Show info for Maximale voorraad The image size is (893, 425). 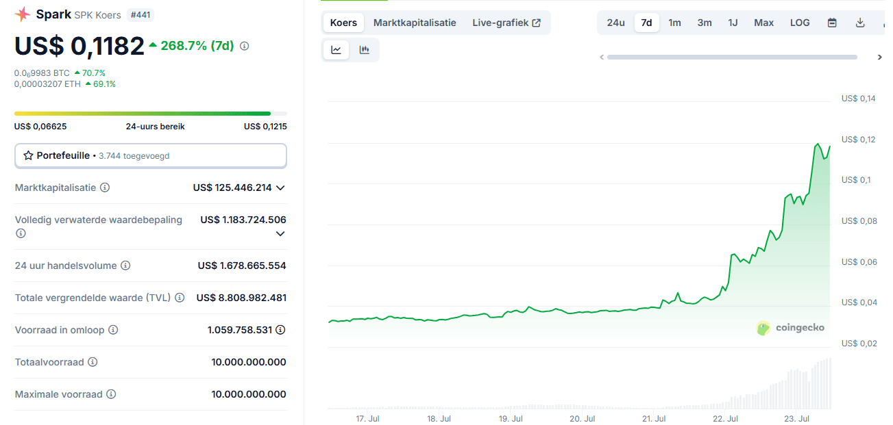111,394
